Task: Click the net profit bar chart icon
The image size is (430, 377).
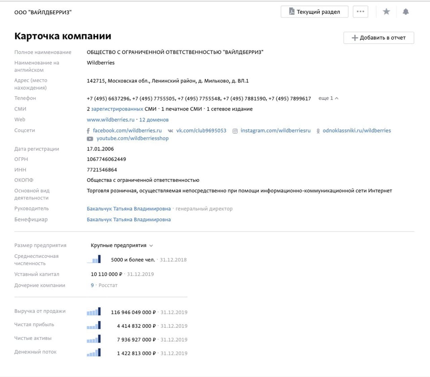Action: click(94, 326)
